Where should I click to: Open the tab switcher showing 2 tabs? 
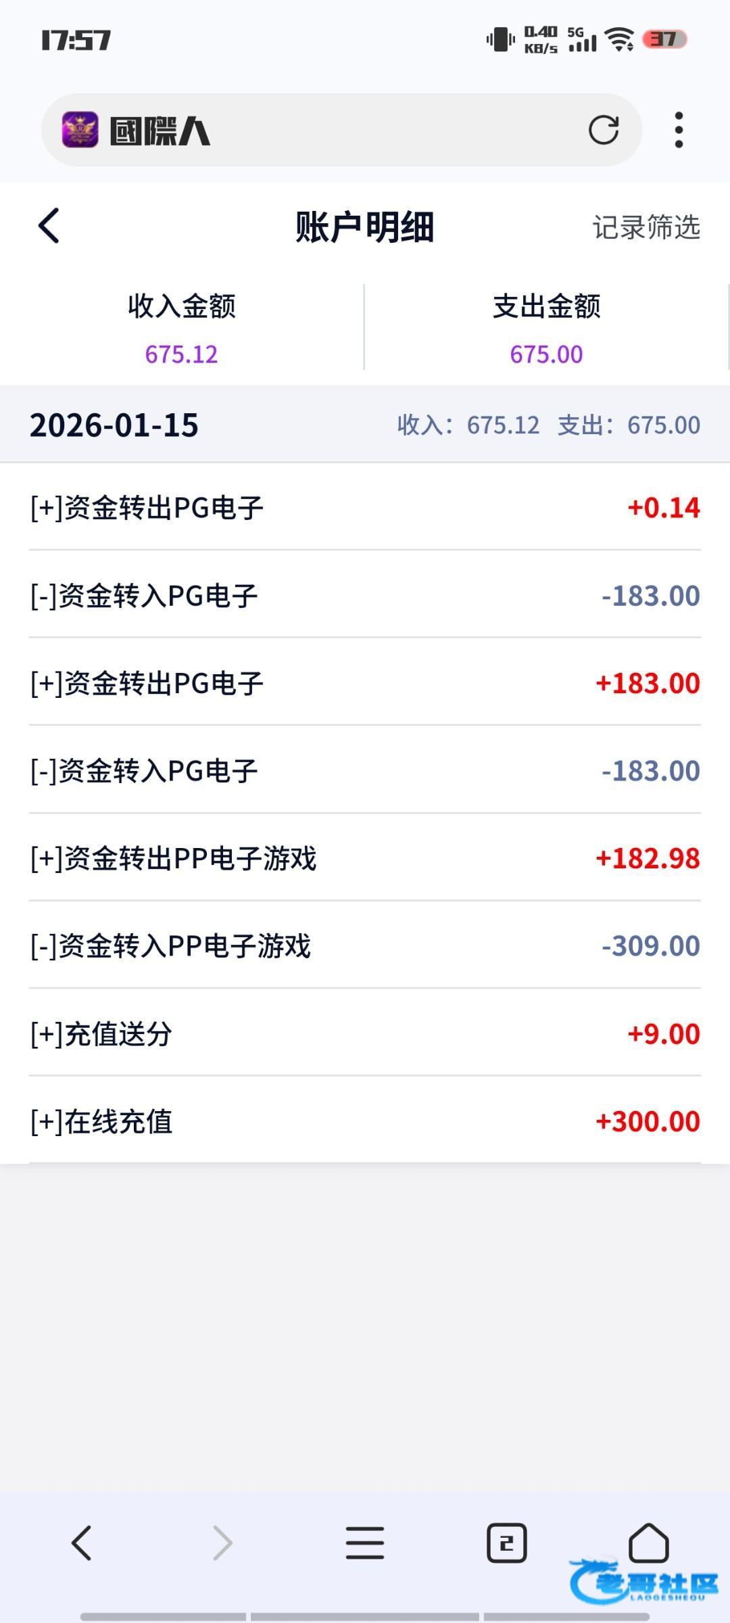click(x=506, y=1543)
